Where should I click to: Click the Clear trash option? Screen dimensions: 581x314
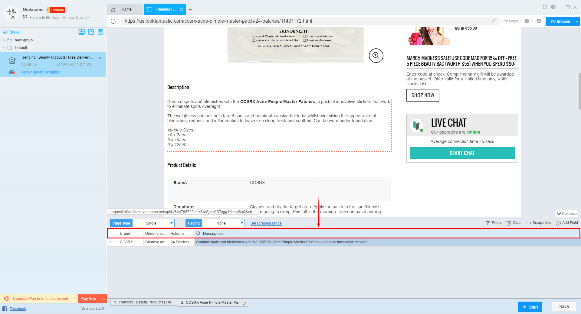click(514, 223)
